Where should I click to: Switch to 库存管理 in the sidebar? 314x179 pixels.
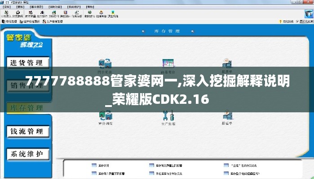pos(28,108)
